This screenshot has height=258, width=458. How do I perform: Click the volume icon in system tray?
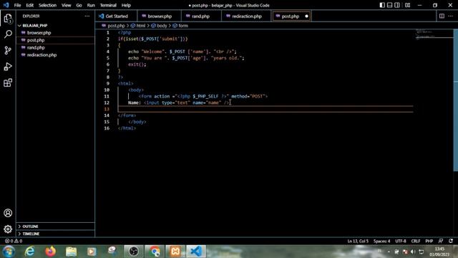click(x=413, y=252)
